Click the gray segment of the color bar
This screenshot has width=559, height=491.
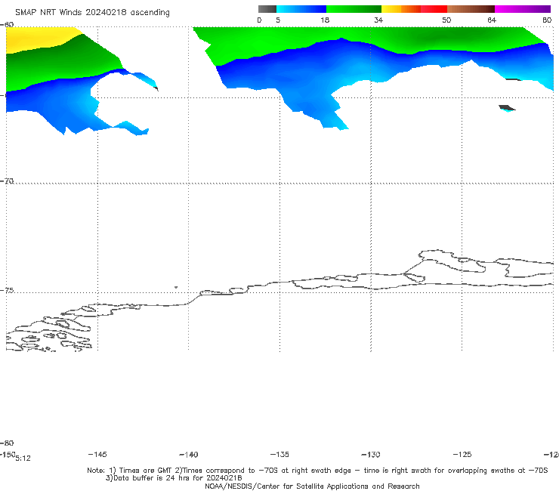click(267, 9)
